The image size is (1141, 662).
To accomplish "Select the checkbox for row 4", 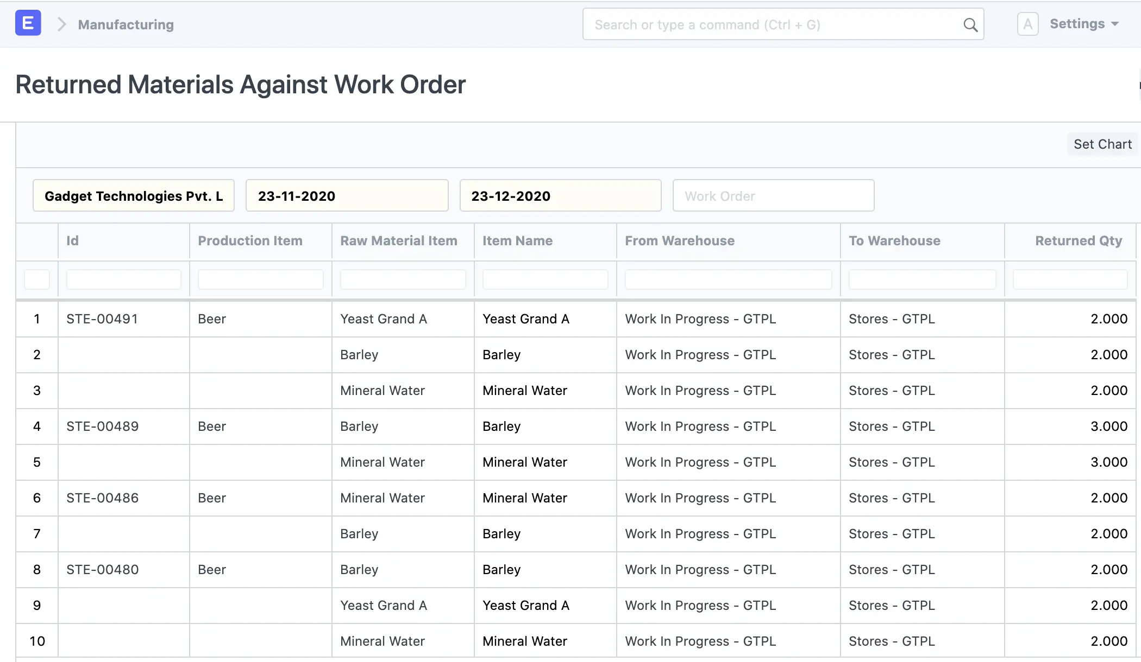I will click(x=36, y=425).
